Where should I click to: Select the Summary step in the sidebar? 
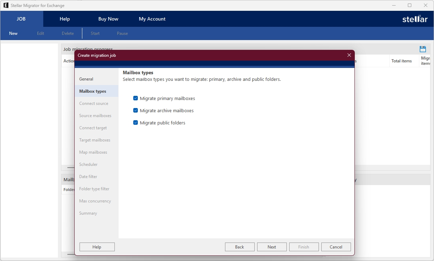click(x=88, y=213)
